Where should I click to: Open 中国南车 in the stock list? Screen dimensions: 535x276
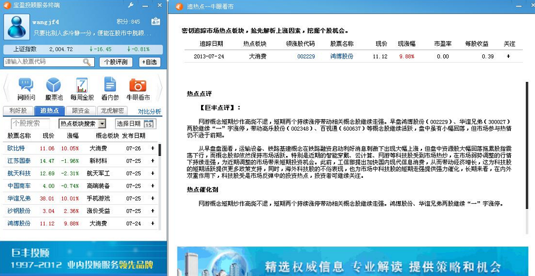(19, 186)
